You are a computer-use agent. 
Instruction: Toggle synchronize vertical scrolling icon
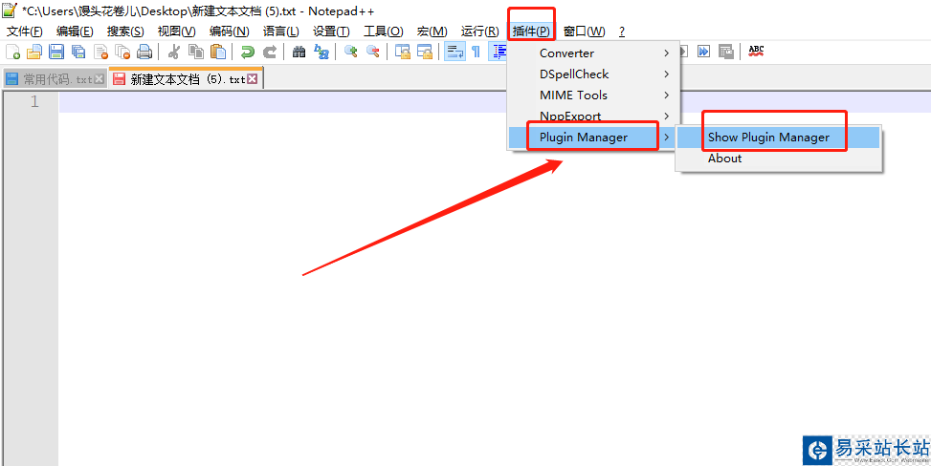403,53
